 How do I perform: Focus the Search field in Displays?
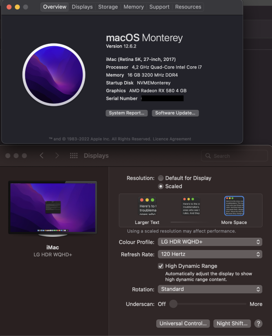click(x=234, y=156)
